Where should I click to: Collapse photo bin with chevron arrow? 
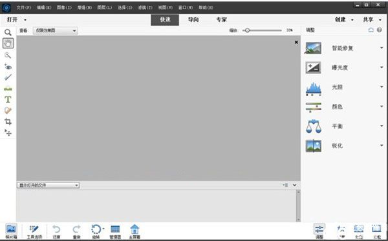coord(294,185)
